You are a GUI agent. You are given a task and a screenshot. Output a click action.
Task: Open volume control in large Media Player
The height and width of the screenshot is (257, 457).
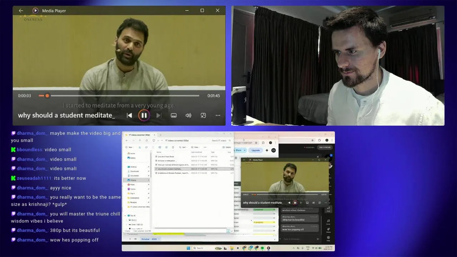188,115
